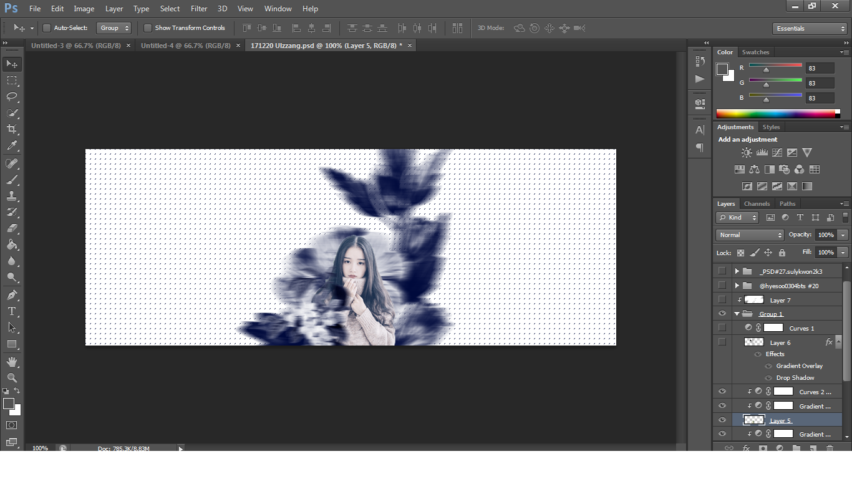Show the Layer 6 layer
This screenshot has width=852, height=479.
(x=722, y=342)
